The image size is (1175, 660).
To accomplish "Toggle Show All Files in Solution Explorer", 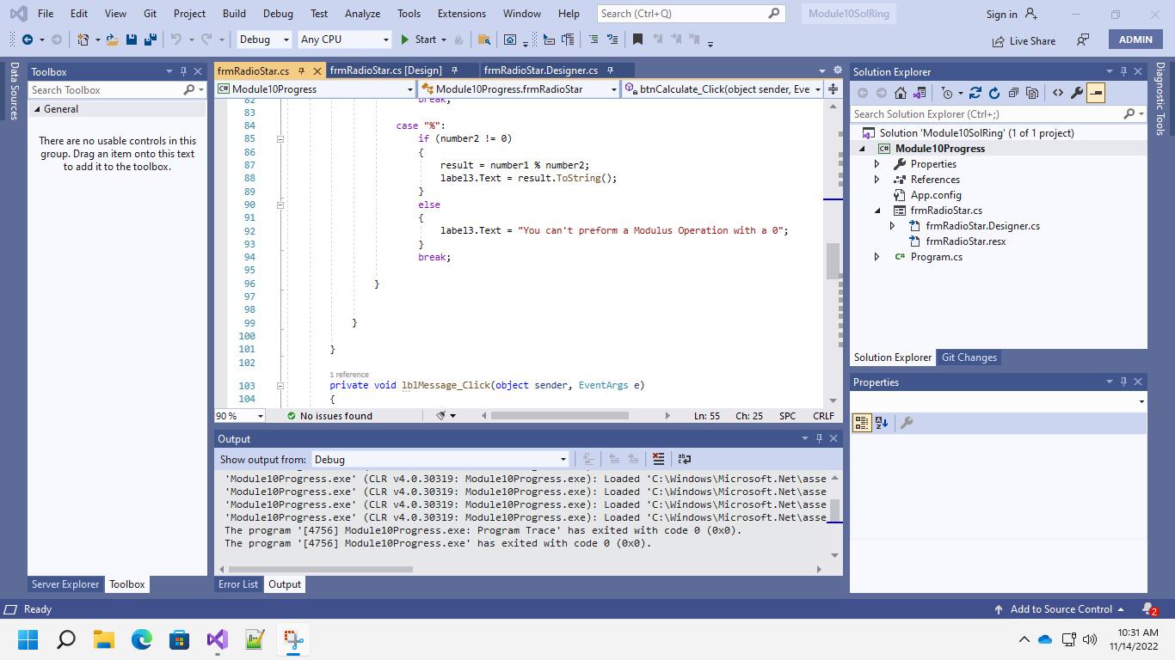I will tap(1032, 93).
